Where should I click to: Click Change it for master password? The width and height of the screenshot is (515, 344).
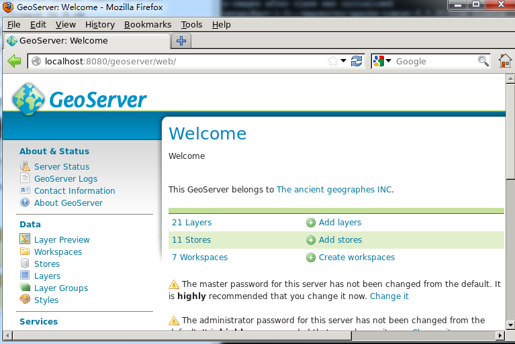click(x=389, y=296)
